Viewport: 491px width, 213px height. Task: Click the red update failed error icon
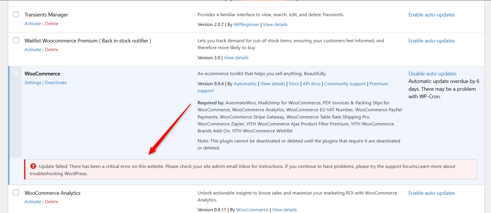click(x=33, y=166)
